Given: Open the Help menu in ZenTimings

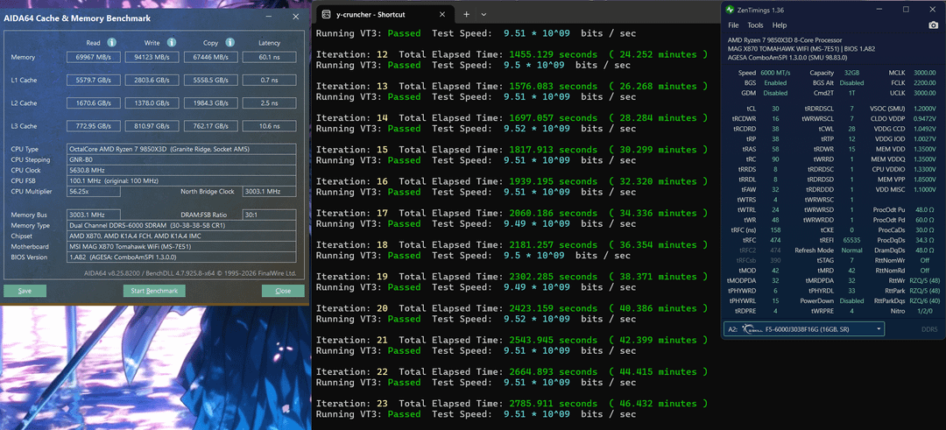Looking at the screenshot, I should pyautogui.click(x=779, y=25).
